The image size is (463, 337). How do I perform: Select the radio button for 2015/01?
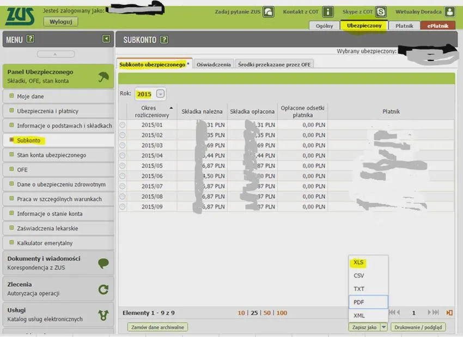[122, 125]
